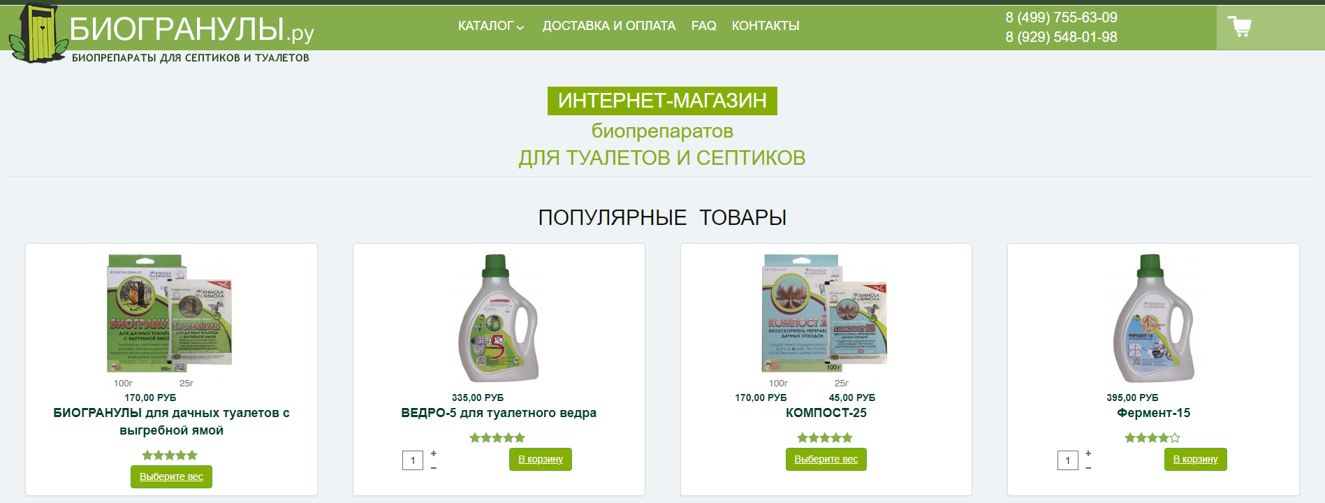Click the star rating under БИОГРАНУЛЫ product
Viewport: 1325px width, 503px height.
[x=170, y=455]
